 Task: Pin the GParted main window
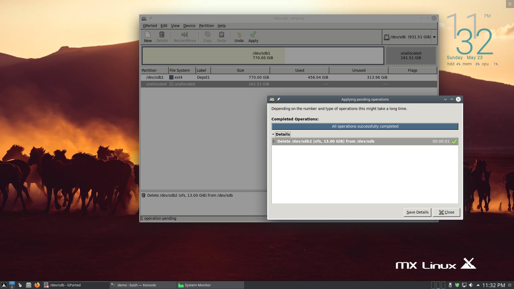[x=150, y=18]
